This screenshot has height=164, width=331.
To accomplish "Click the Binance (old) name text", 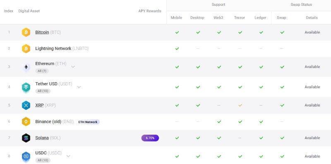I will 48,121.
